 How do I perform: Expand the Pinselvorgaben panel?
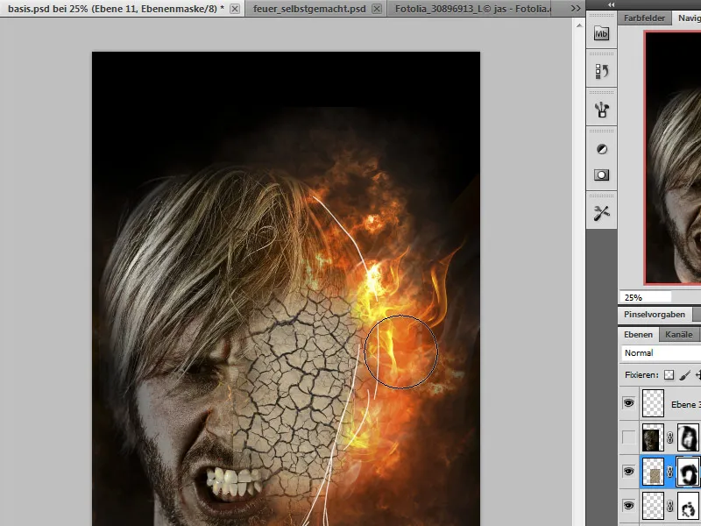tap(655, 313)
